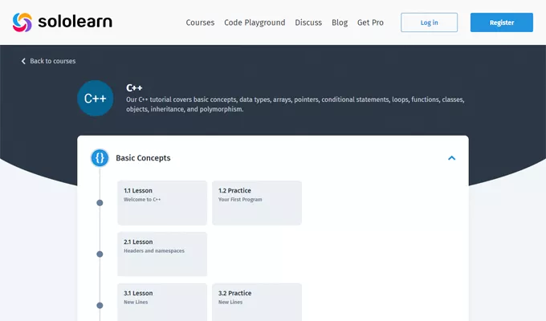Image resolution: width=546 pixels, height=321 pixels.
Task: Click the timeline dot beside 1.1 Lesson
Action: pyautogui.click(x=100, y=202)
